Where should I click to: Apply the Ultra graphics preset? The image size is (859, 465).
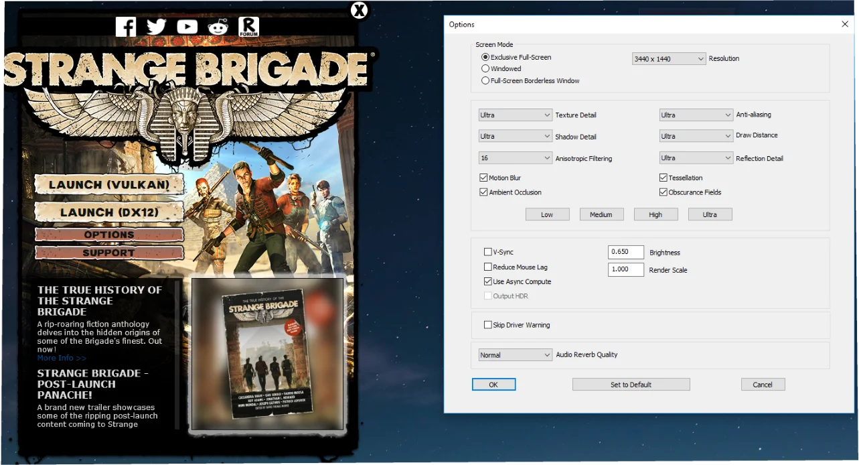coord(710,214)
